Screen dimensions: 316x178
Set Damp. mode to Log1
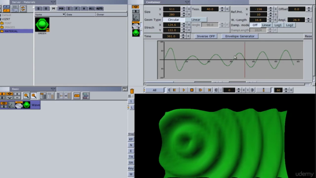[278, 25]
